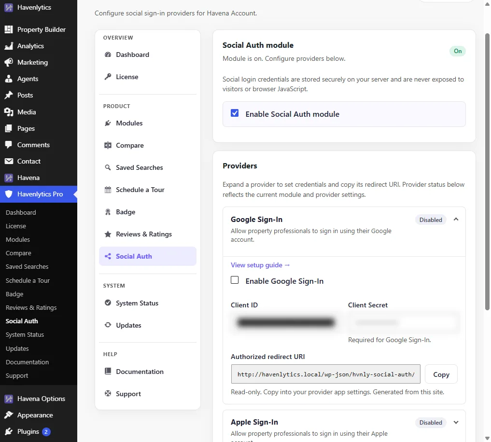
Task: Click the Property Builder icon in sidebar
Action: (9, 29)
